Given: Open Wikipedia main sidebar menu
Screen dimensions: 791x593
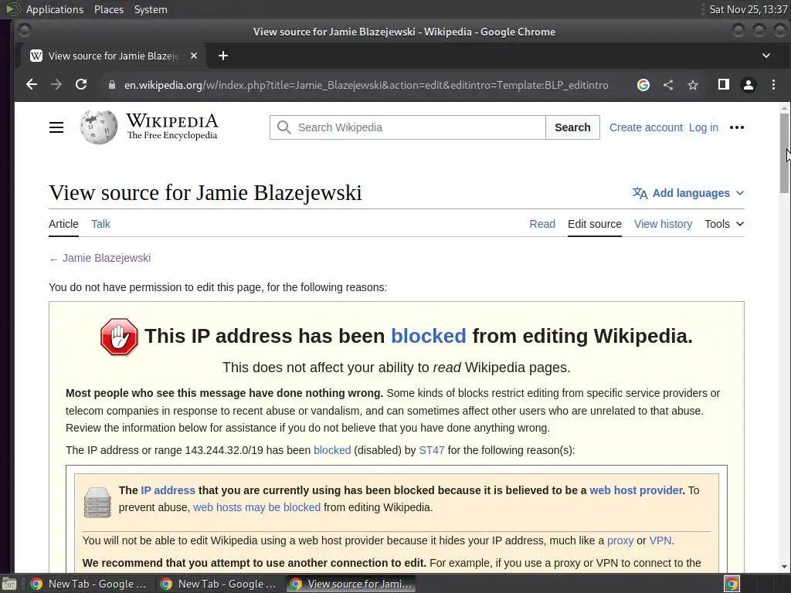Looking at the screenshot, I should 56,127.
